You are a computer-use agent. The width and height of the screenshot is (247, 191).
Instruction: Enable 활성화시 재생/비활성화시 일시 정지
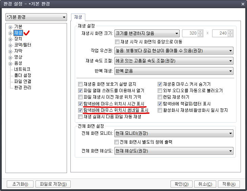160,110
